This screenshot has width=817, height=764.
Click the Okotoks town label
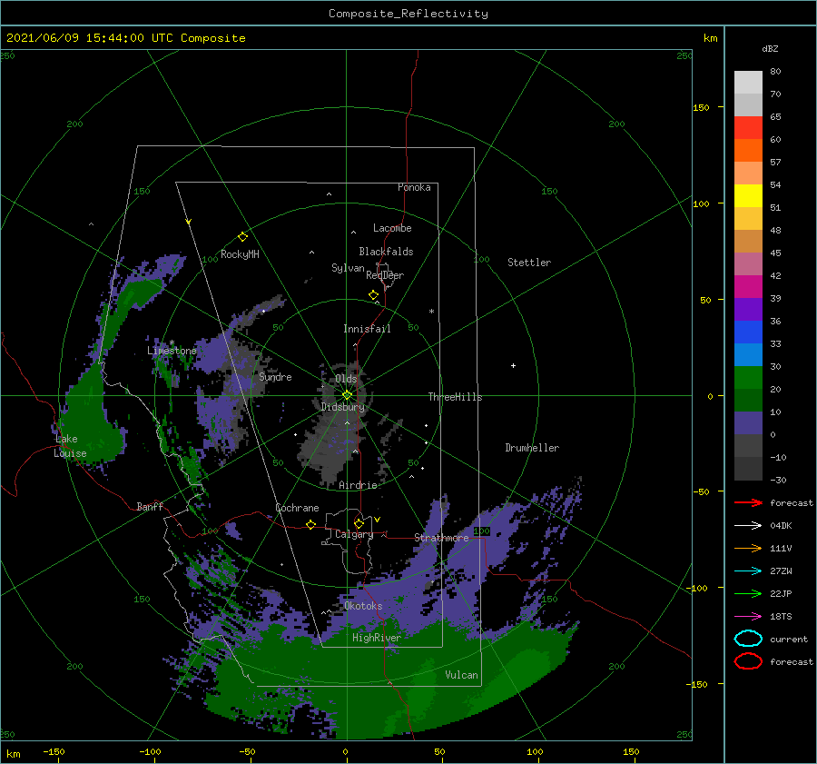click(x=363, y=606)
